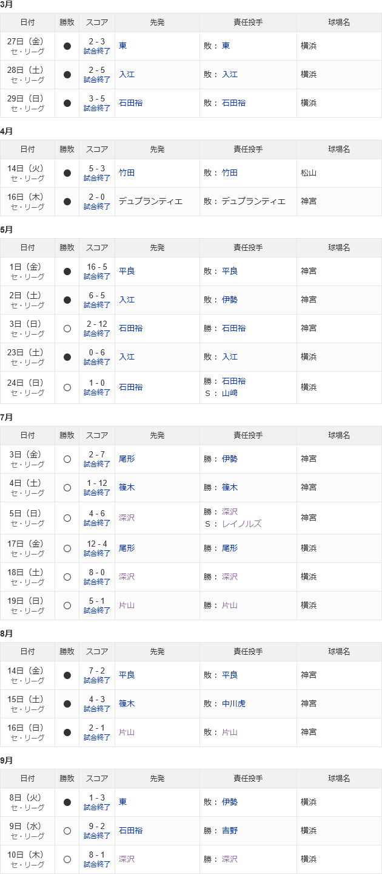Open losing pitcher 入江 on March 28
The width and height of the screenshot is (382, 874).
230,74
